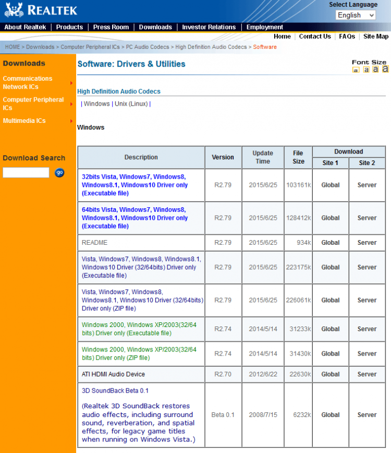This screenshot has height=453, width=391.
Task: Open the Press Room menu
Action: click(111, 27)
